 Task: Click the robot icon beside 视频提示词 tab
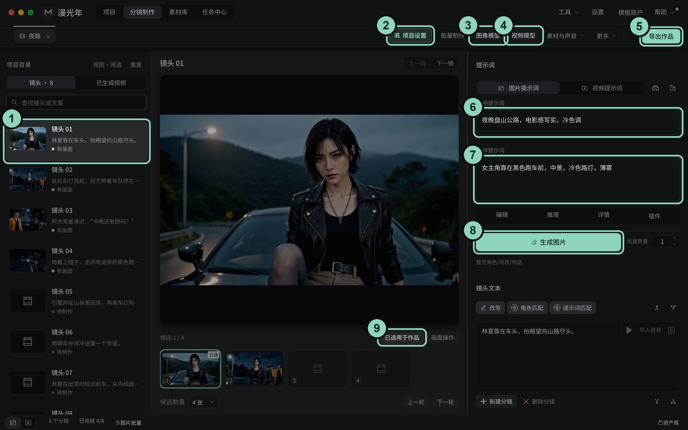point(656,88)
